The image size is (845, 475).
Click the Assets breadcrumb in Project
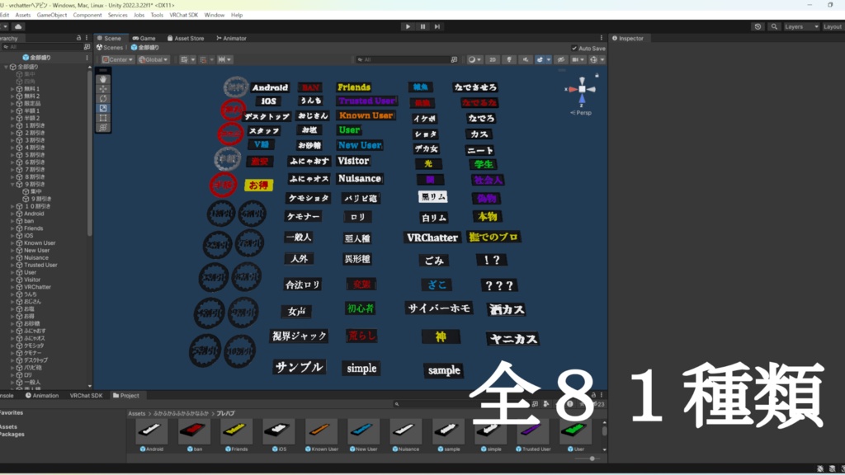pyautogui.click(x=136, y=414)
